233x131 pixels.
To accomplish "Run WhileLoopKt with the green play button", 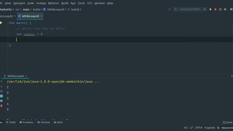I will (x=210, y=9).
